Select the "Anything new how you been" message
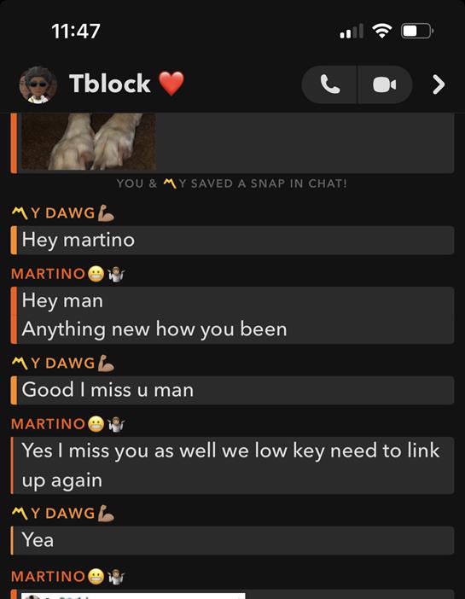This screenshot has width=465, height=599. point(154,329)
